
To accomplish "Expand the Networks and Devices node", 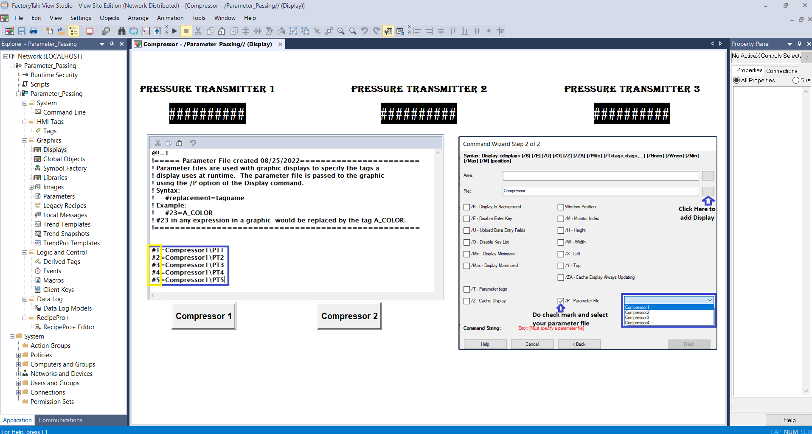I will [18, 374].
